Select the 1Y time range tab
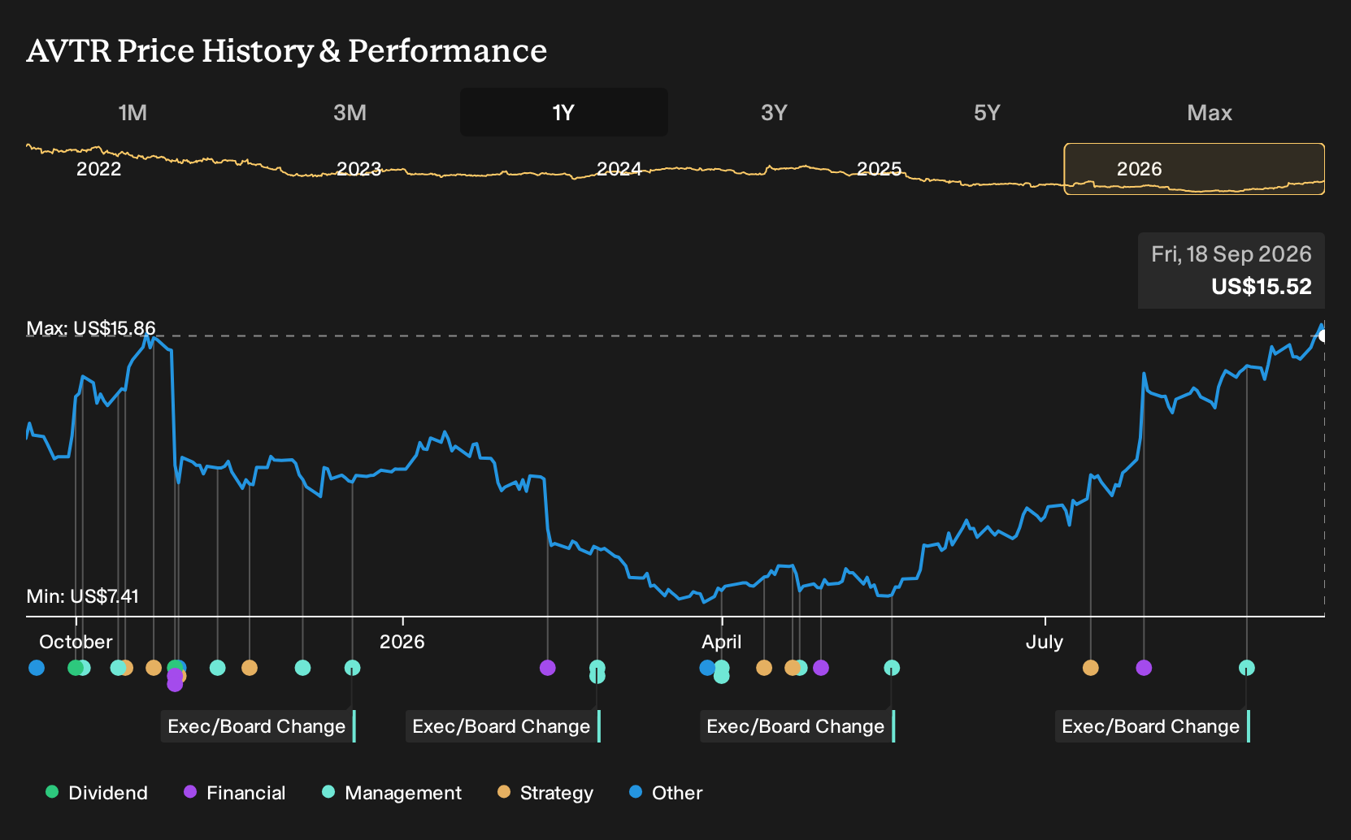Image resolution: width=1351 pixels, height=840 pixels. [564, 112]
